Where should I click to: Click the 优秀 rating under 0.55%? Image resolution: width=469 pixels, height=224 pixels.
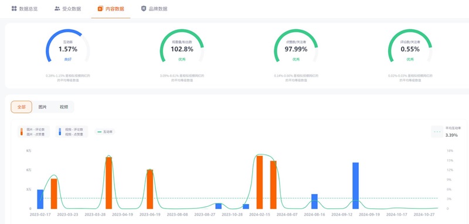[410, 59]
